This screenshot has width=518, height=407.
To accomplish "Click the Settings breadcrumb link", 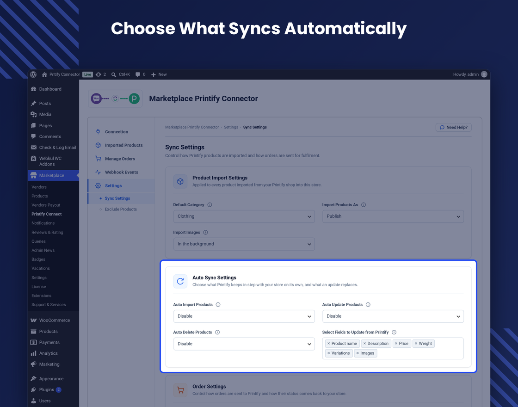I will tap(231, 127).
